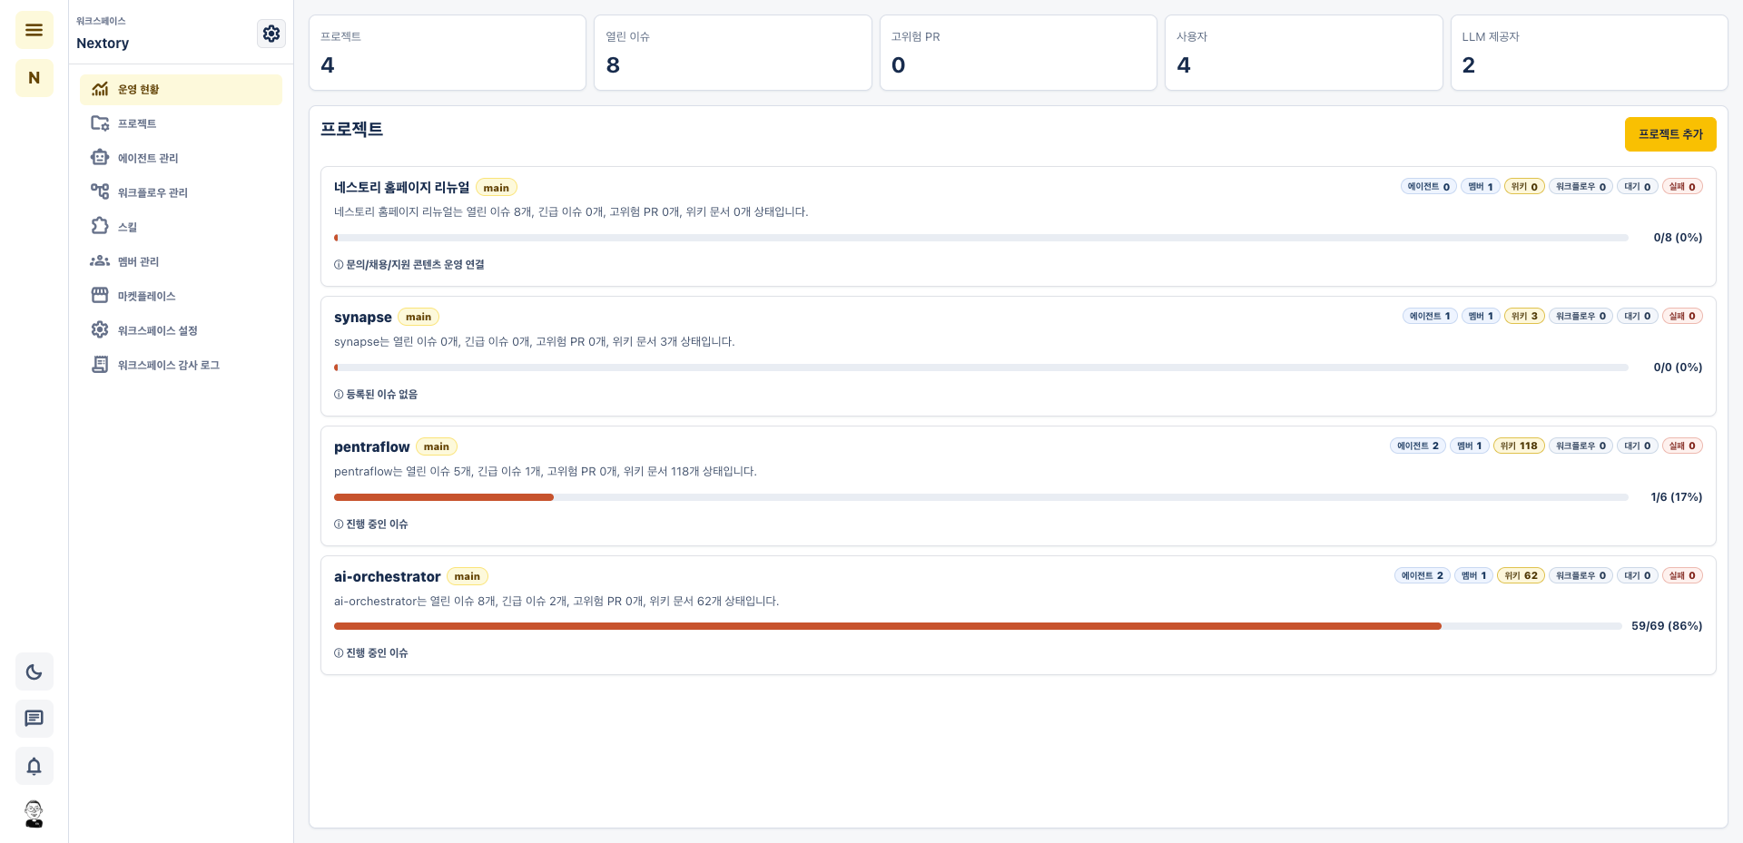Click the Nextory workspace name
Image resolution: width=1743 pixels, height=843 pixels.
pos(103,43)
